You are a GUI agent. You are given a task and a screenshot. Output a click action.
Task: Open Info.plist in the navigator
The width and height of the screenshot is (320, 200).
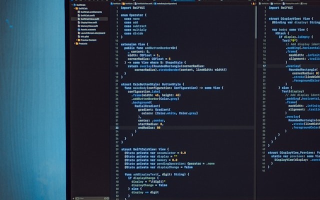click(x=84, y=36)
